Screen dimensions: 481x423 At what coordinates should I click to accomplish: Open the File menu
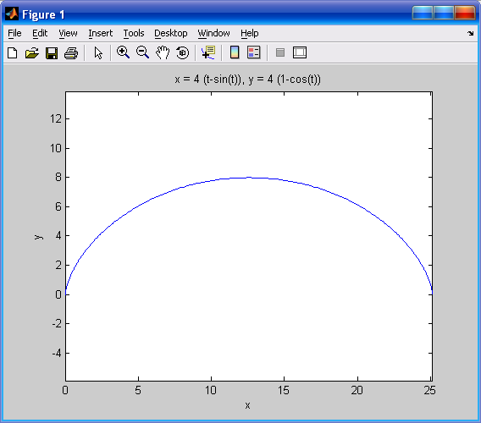pyautogui.click(x=14, y=33)
